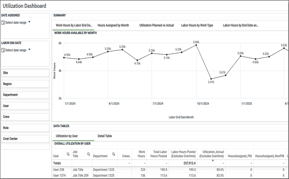Switch to Utilization Planned vs Actual tab
Screen dimensions: 289x179
(x=156, y=25)
